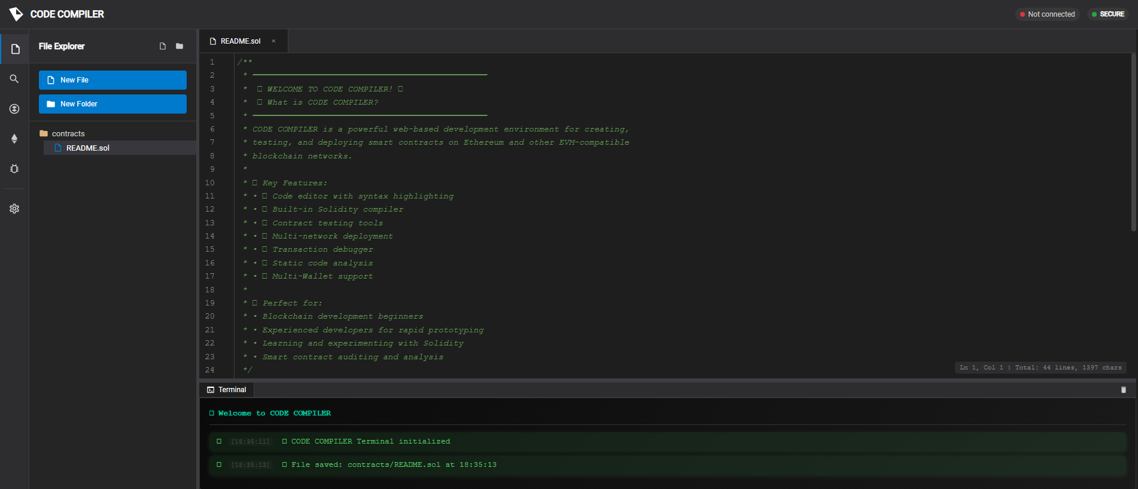1138x489 pixels.
Task: Open the Search sidebar icon
Action: (14, 79)
